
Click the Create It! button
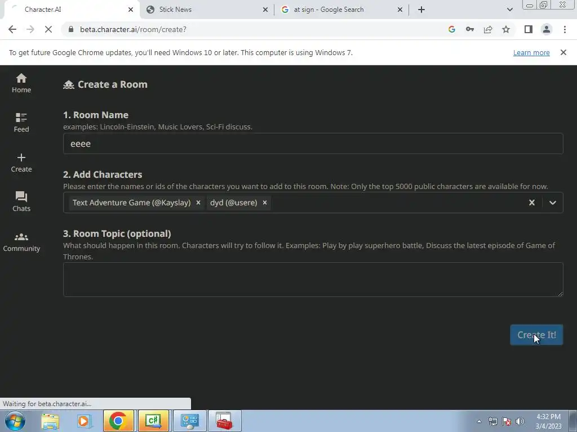click(536, 335)
